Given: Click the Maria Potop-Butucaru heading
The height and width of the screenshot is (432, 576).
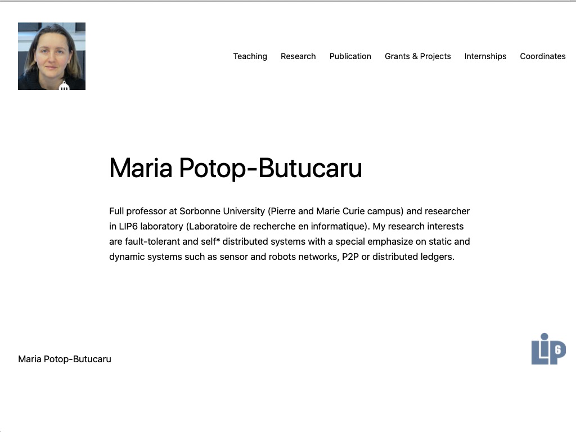Looking at the screenshot, I should click(236, 168).
